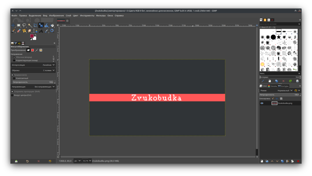Open the Инструменты menu

[87, 16]
